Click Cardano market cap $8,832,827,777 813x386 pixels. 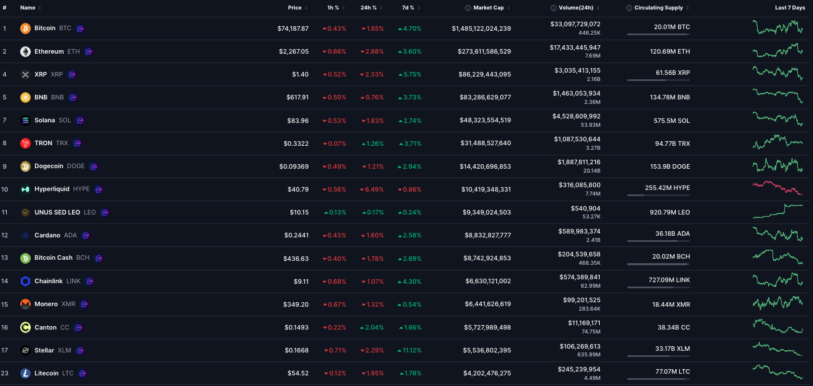point(488,235)
